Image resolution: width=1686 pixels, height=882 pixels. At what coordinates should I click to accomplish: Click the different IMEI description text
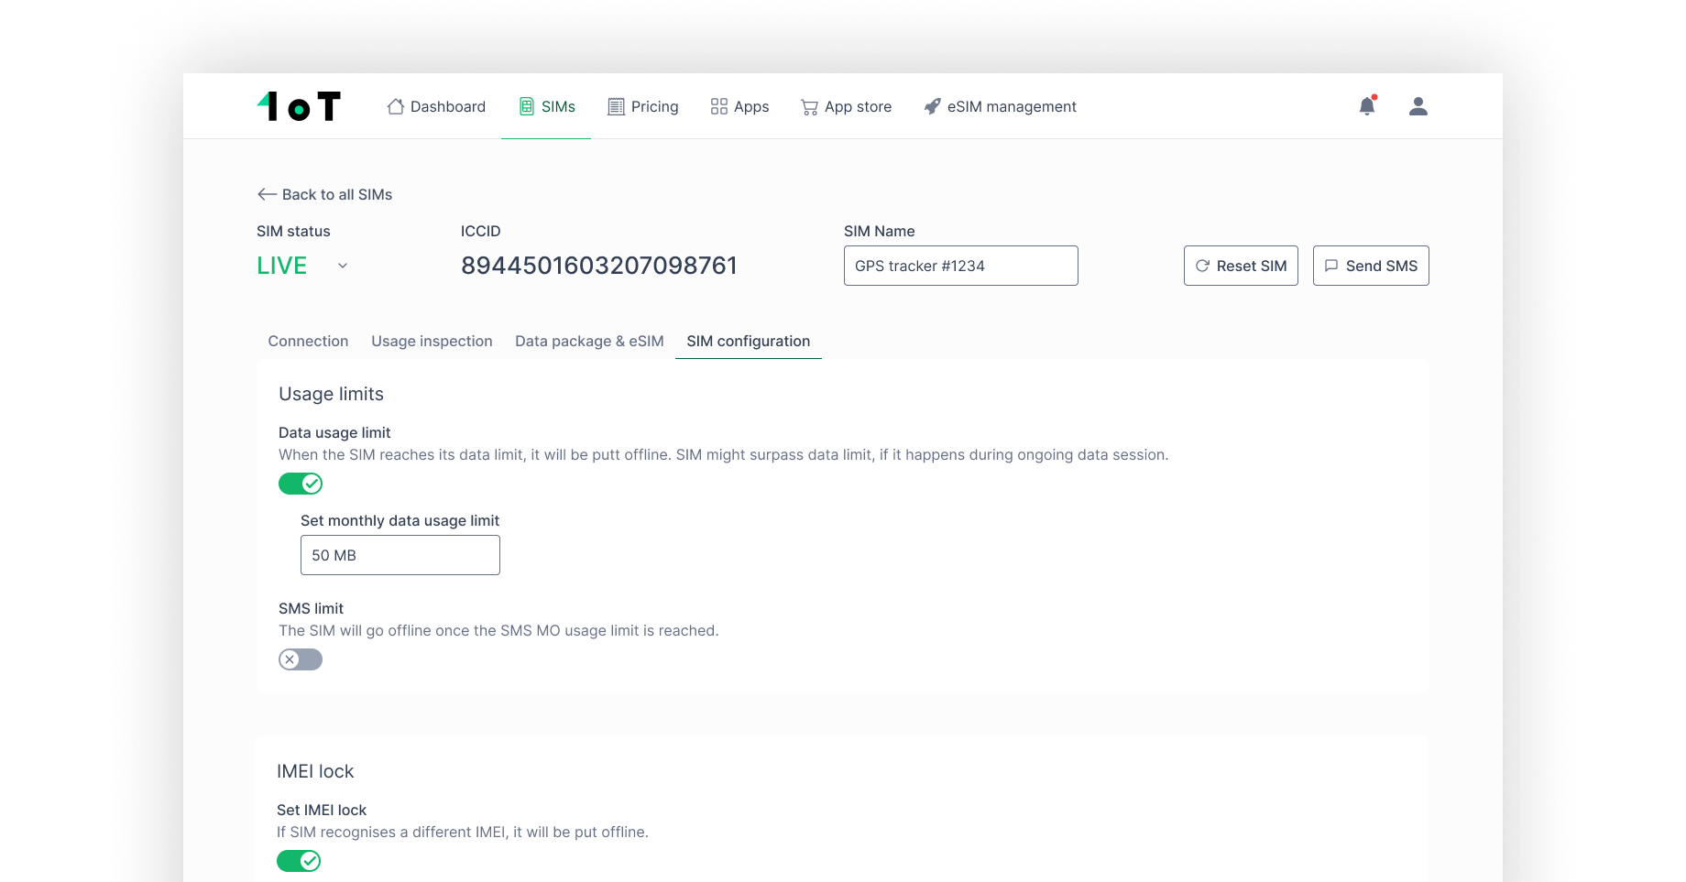463,832
